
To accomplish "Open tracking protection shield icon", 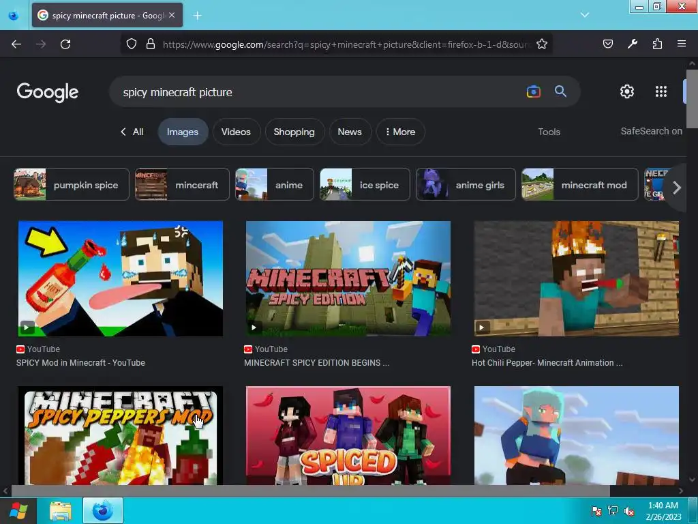I will [132, 44].
